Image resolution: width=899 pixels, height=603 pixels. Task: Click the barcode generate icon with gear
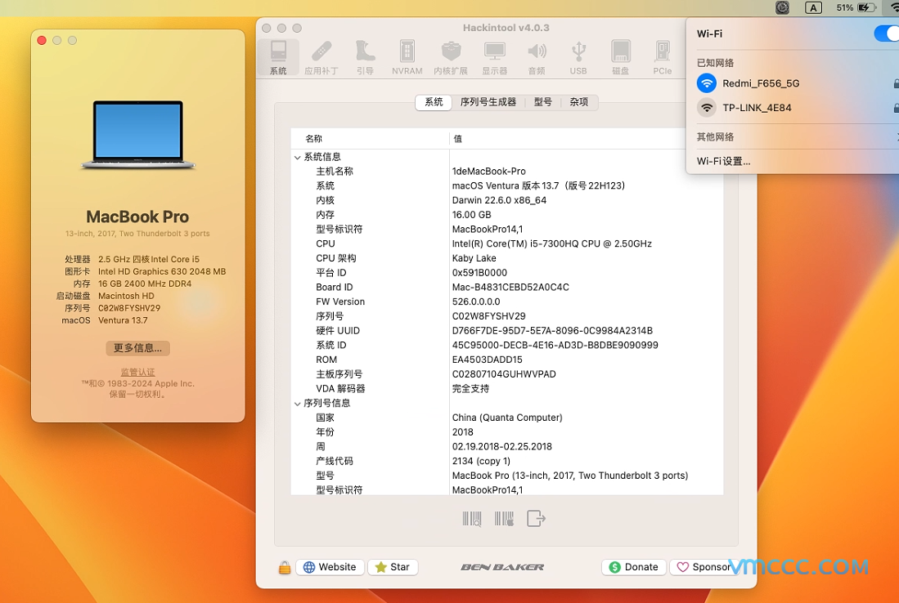pos(504,519)
